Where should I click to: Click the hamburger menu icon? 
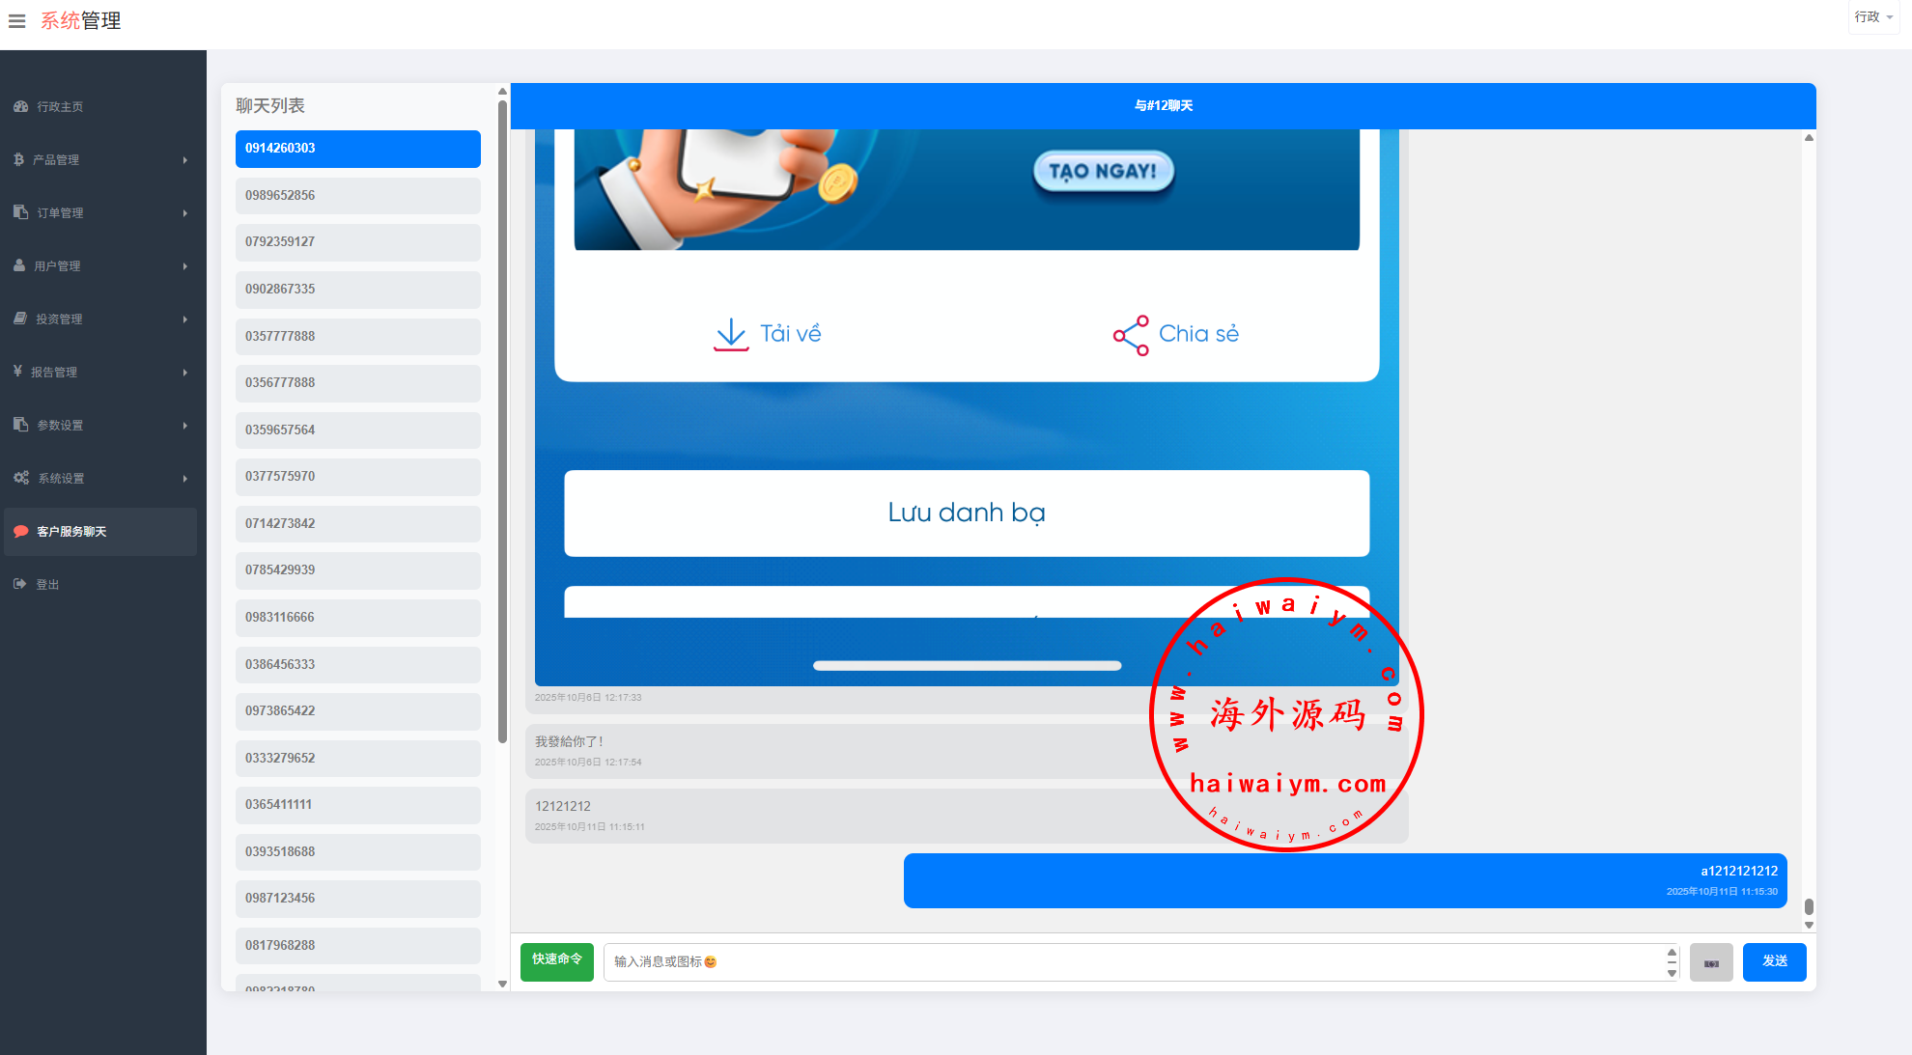(x=16, y=20)
